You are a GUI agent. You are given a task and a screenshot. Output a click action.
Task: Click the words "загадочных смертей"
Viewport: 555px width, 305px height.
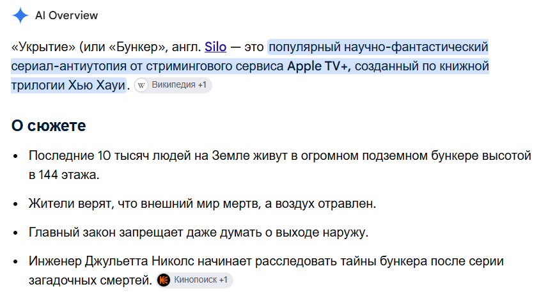[90, 280]
